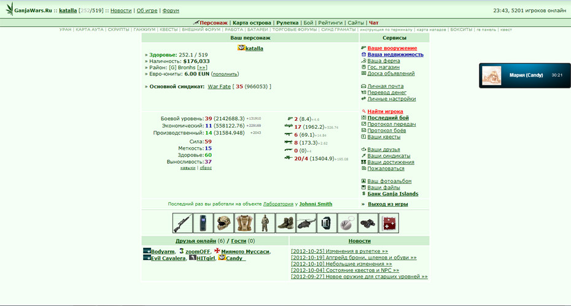The width and height of the screenshot is (571, 306).
Task: Open the Рулетка menu item
Action: tap(287, 23)
